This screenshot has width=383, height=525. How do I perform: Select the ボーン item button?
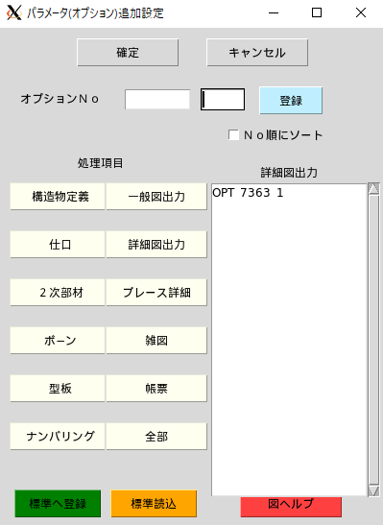pos(58,341)
